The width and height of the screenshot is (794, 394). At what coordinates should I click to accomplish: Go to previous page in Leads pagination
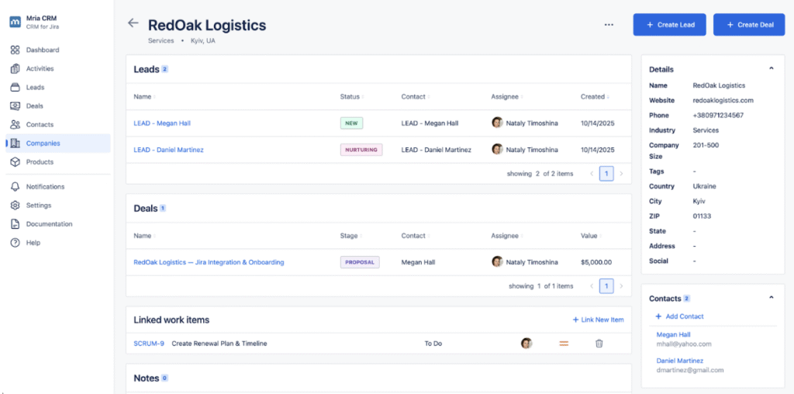tap(592, 174)
